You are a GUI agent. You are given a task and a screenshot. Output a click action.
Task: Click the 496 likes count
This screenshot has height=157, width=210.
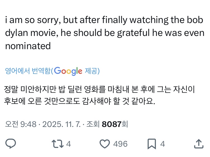pyautogui.click(x=120, y=144)
